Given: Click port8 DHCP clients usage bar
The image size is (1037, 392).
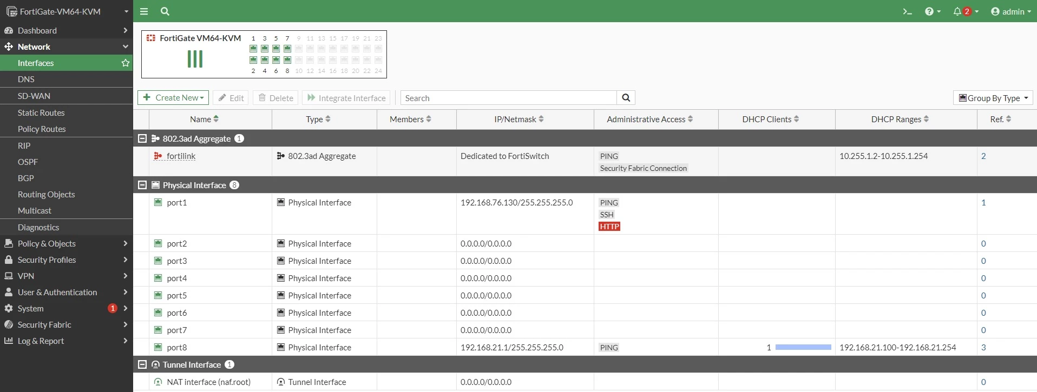Looking at the screenshot, I should [803, 347].
